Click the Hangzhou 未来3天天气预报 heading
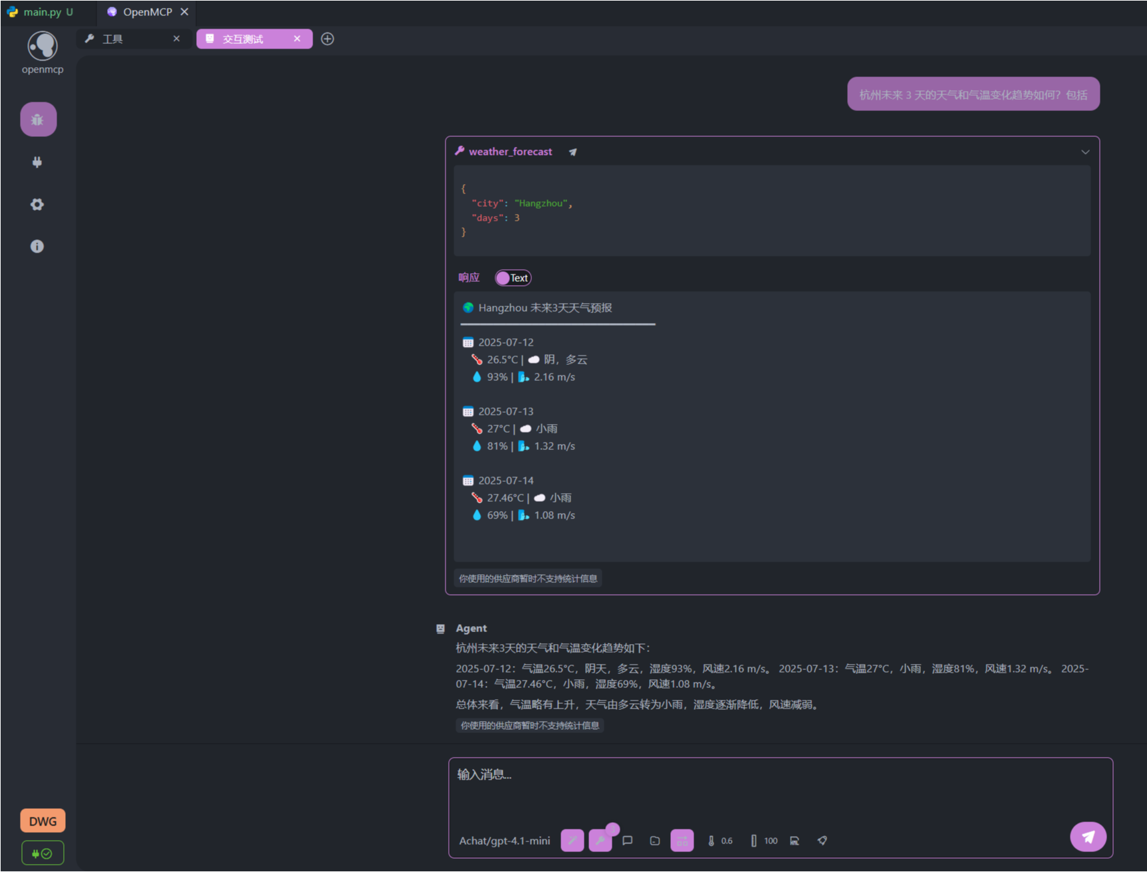Screen dimensions: 1147x872 coord(545,308)
